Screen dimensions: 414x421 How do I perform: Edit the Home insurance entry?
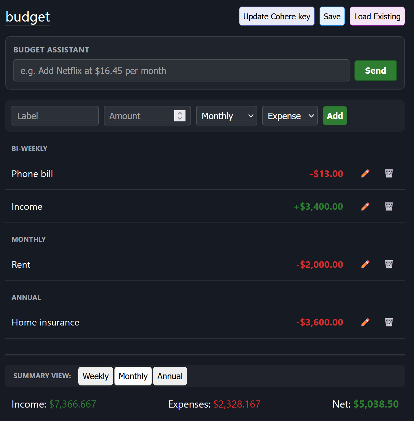click(x=365, y=322)
